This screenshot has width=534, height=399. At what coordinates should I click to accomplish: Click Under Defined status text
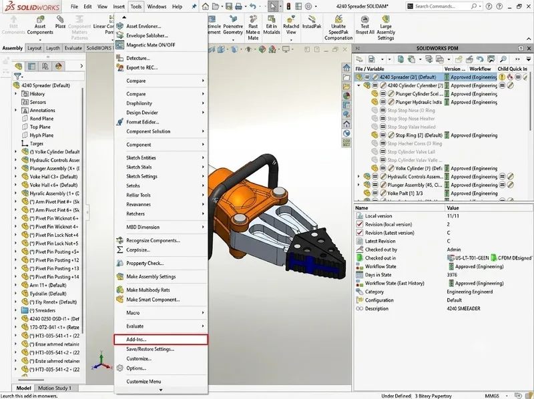396,396
